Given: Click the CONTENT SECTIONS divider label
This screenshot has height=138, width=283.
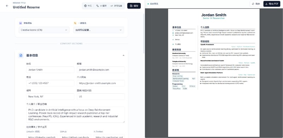Looking at the screenshot, I should click(x=71, y=44).
